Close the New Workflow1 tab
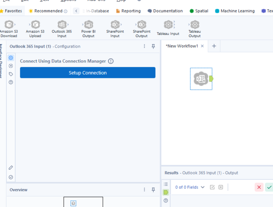The width and height of the screenshot is (273, 207). click(x=202, y=46)
